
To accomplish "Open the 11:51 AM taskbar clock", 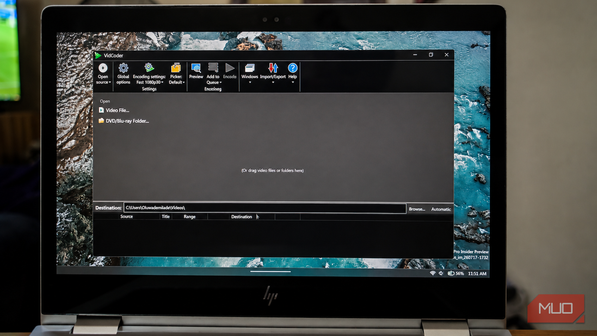I will pos(477,274).
